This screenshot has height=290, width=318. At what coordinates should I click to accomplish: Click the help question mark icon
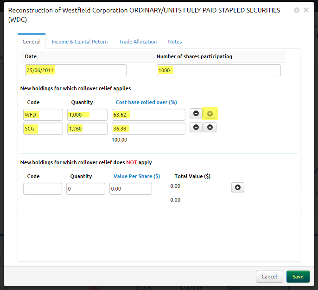point(297,10)
